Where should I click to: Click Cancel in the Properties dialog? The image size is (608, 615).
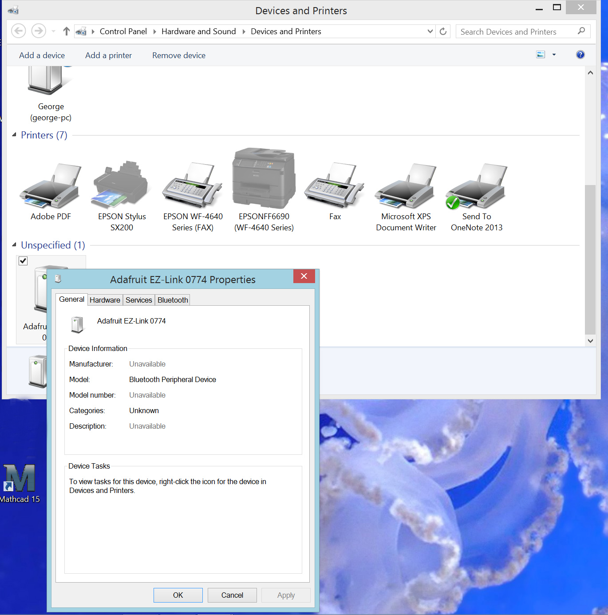click(x=232, y=595)
